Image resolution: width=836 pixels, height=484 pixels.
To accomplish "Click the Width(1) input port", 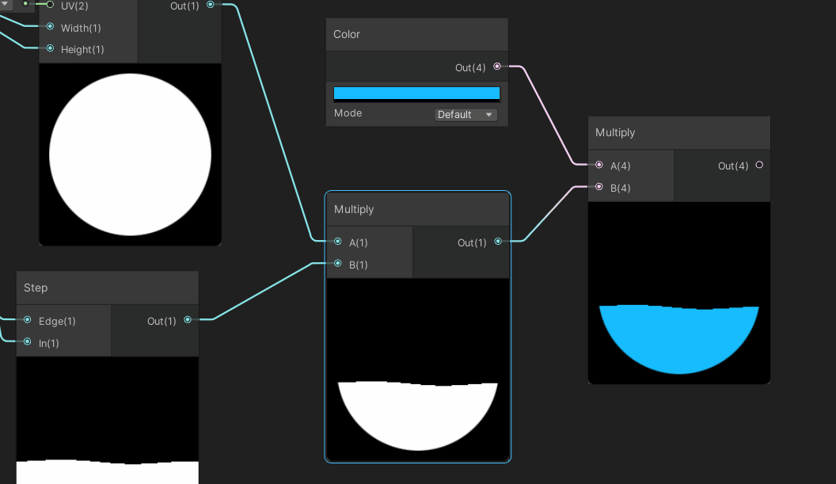I will 50,27.
